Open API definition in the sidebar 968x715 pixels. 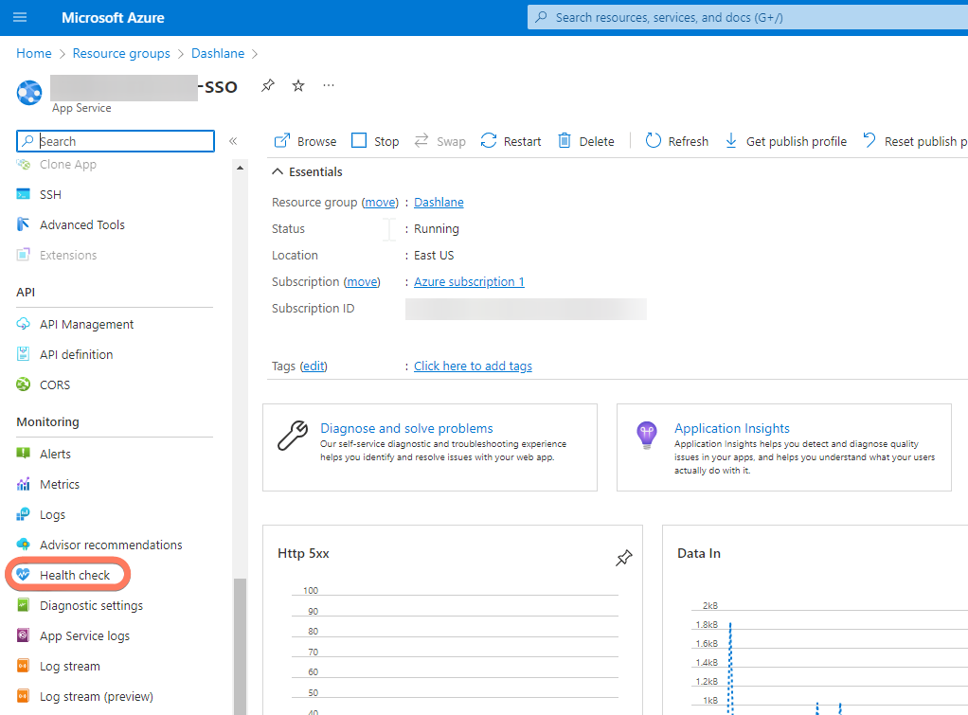click(x=64, y=354)
